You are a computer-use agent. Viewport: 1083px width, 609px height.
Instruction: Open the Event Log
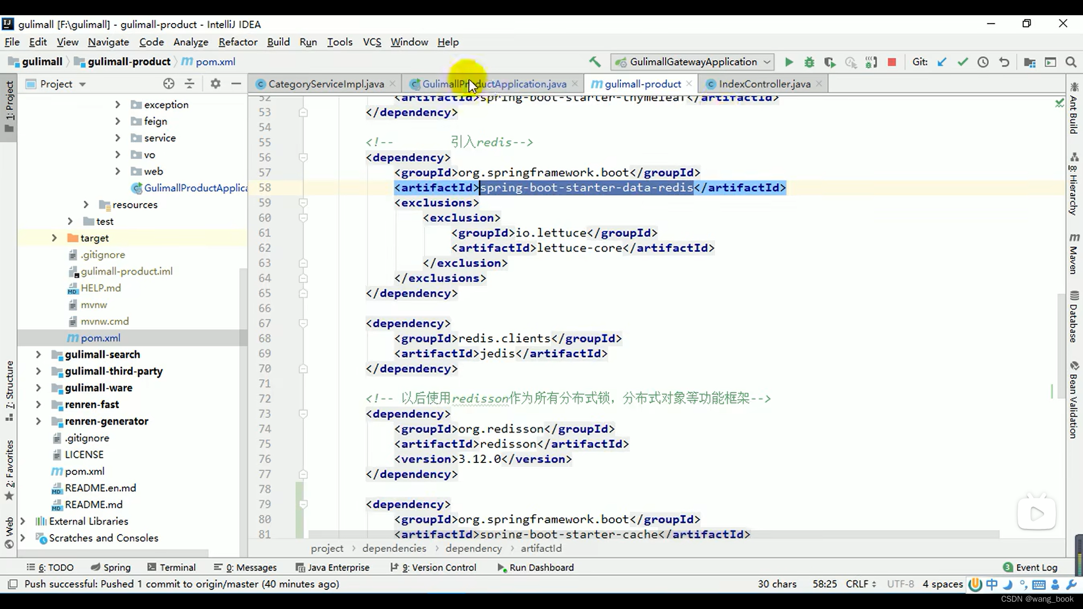(x=1030, y=567)
